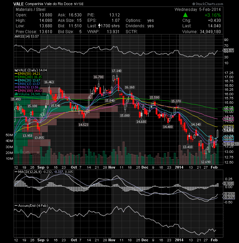Select the yellow EMA(50) legend line
Viewport: 239px width, 243px height.
[x=16, y=74]
